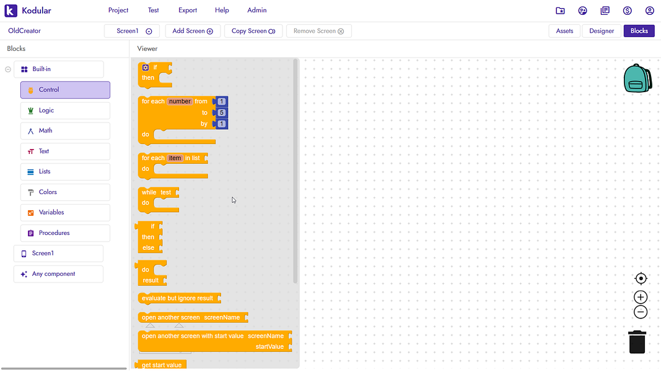Open the Colors blocks drawer

click(64, 192)
